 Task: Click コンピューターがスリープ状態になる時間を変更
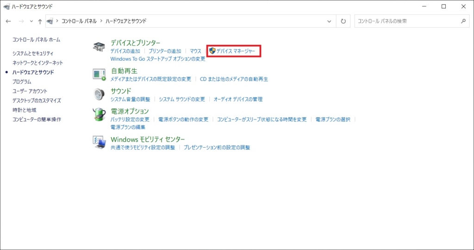pyautogui.click(x=262, y=119)
